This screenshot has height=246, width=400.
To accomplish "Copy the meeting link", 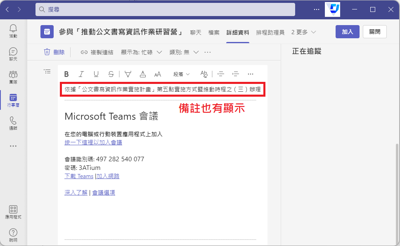I will (x=97, y=52).
